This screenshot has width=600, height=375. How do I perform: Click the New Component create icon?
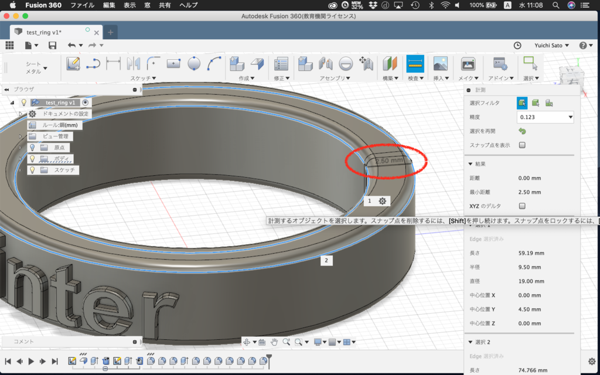[x=237, y=63]
